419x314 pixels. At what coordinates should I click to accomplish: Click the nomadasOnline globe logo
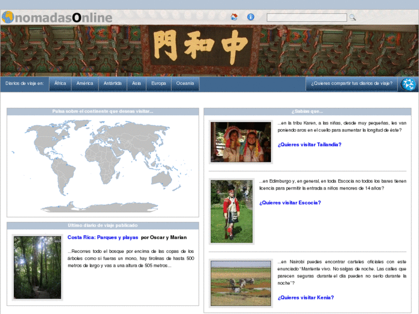7,17
